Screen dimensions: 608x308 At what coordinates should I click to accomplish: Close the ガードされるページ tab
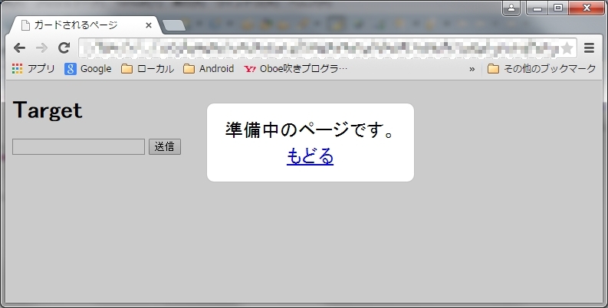click(x=149, y=25)
